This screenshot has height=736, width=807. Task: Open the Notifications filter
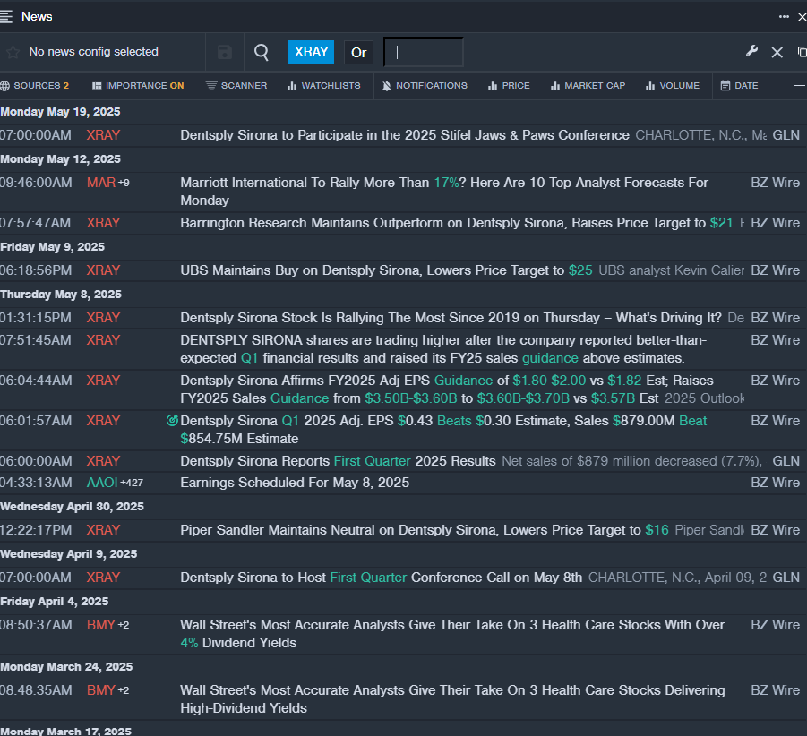pos(425,85)
